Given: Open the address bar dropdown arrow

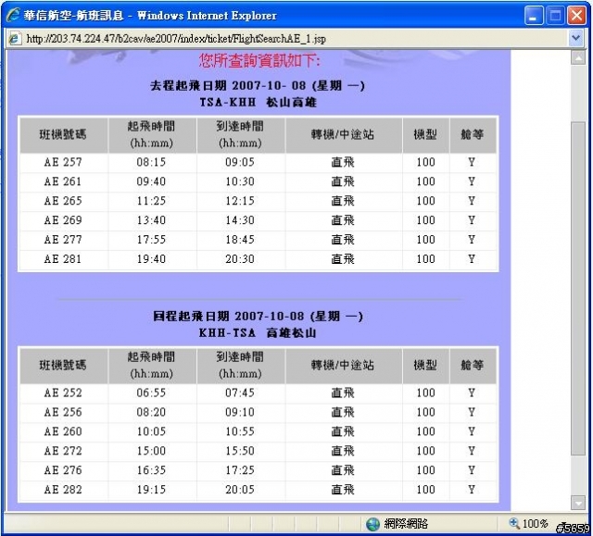Looking at the screenshot, I should (576, 38).
